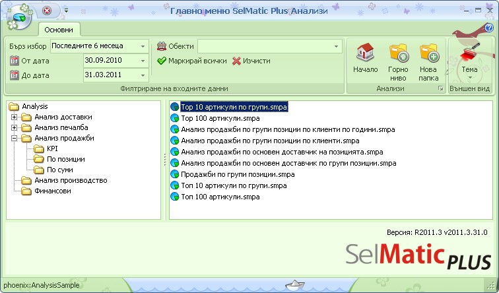Select Продажби по групи позиции.smpa
This screenshot has width=499, height=293.
coord(238,174)
